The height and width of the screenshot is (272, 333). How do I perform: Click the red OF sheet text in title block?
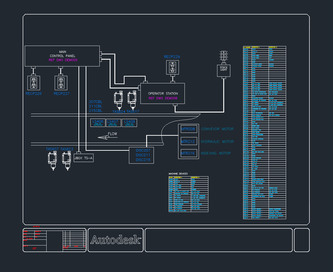pyautogui.click(x=34, y=248)
